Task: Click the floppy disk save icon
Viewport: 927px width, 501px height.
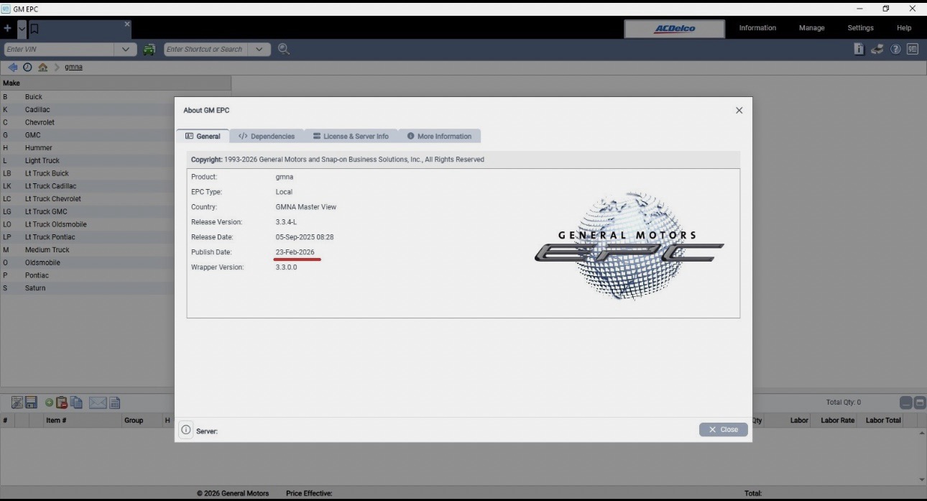Action: 31,403
